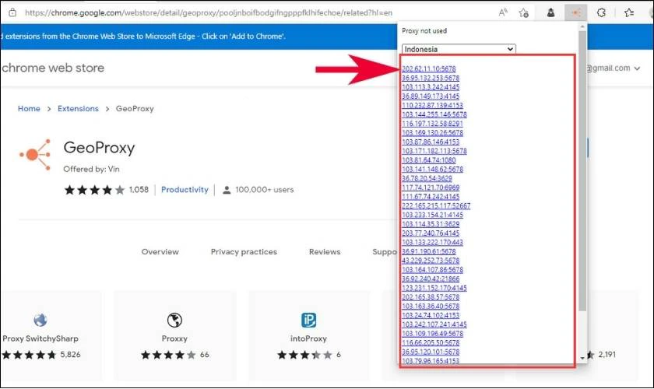Click the Proxy SwitchySharp globe icon
The image size is (654, 389).
coord(40,321)
